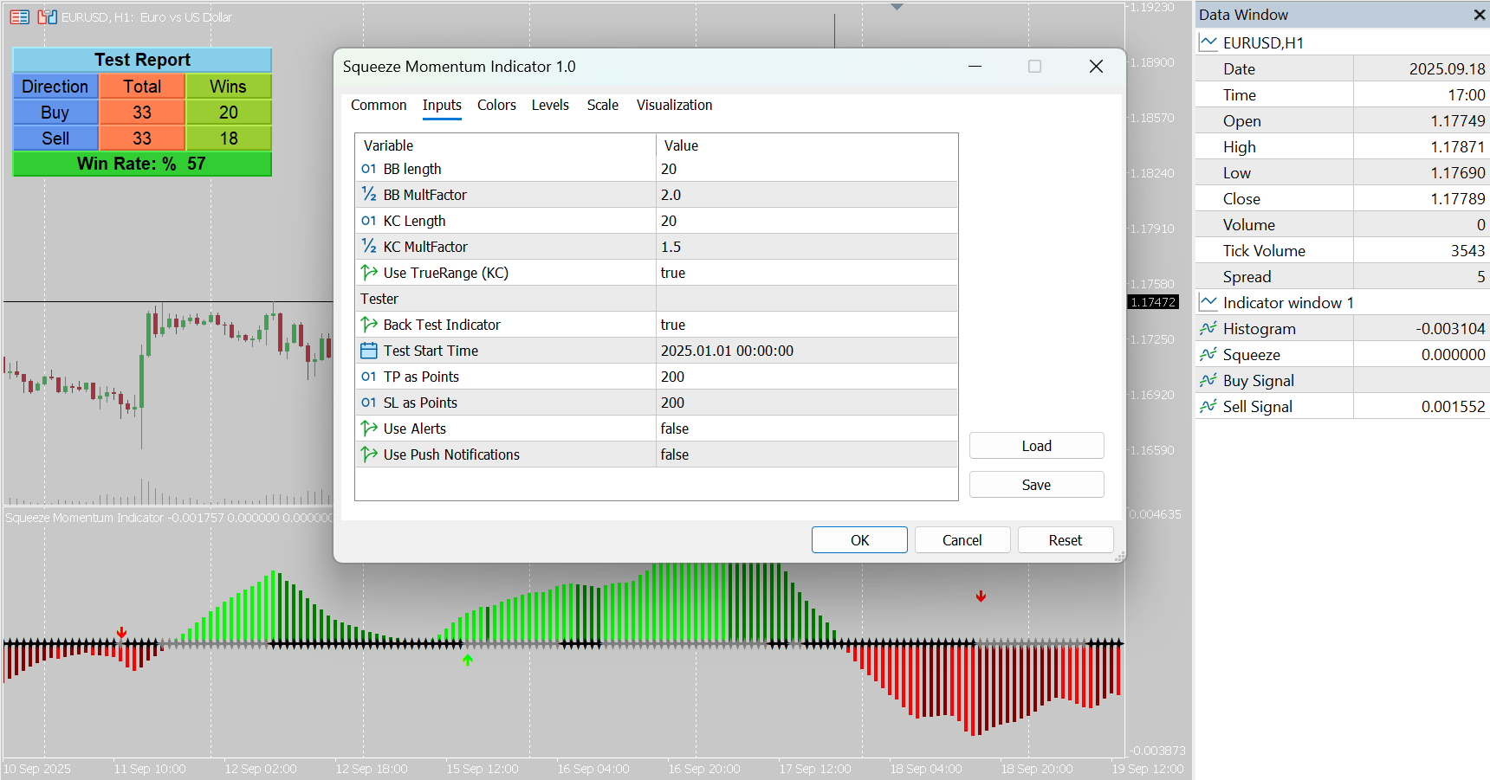Click the chart type icon beside the EURUSD title

(x=48, y=16)
